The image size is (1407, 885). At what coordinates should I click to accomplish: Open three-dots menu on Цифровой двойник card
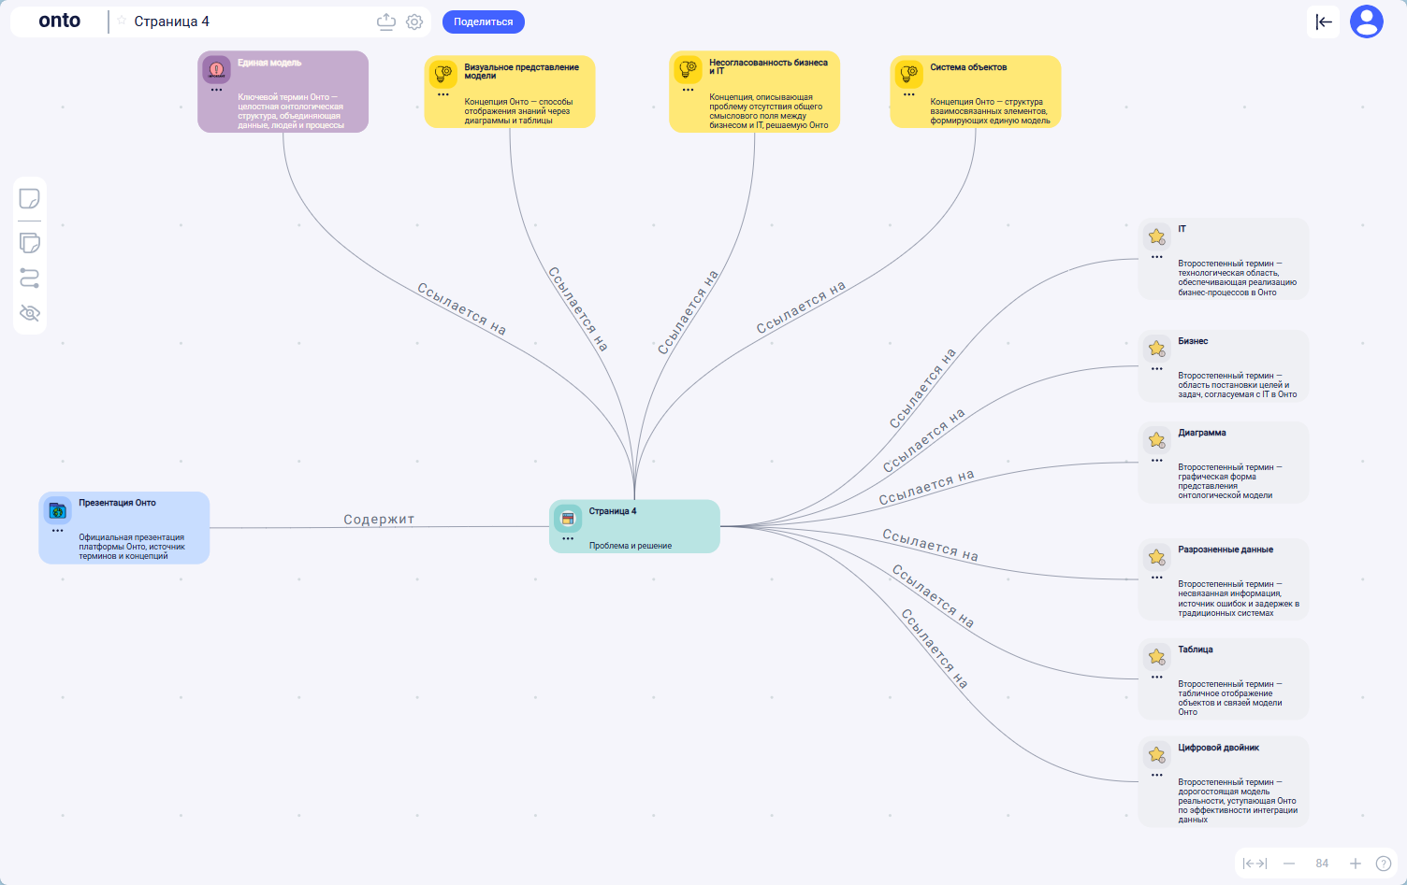pos(1157,776)
